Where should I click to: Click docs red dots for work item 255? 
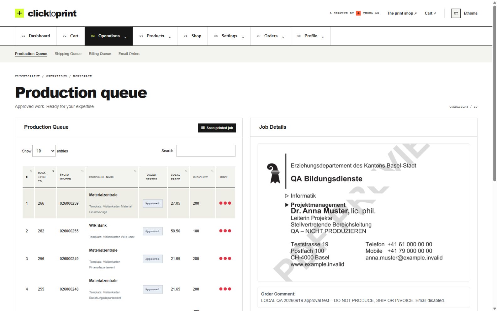[x=225, y=289]
